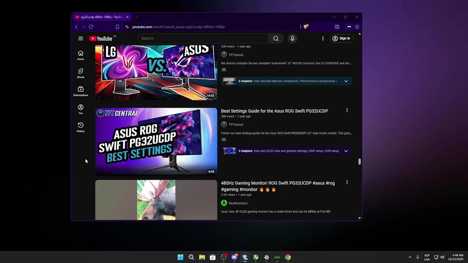Image resolution: width=468 pixels, height=263 pixels.
Task: Click the NickRossTech channel avatar
Action: point(224,203)
